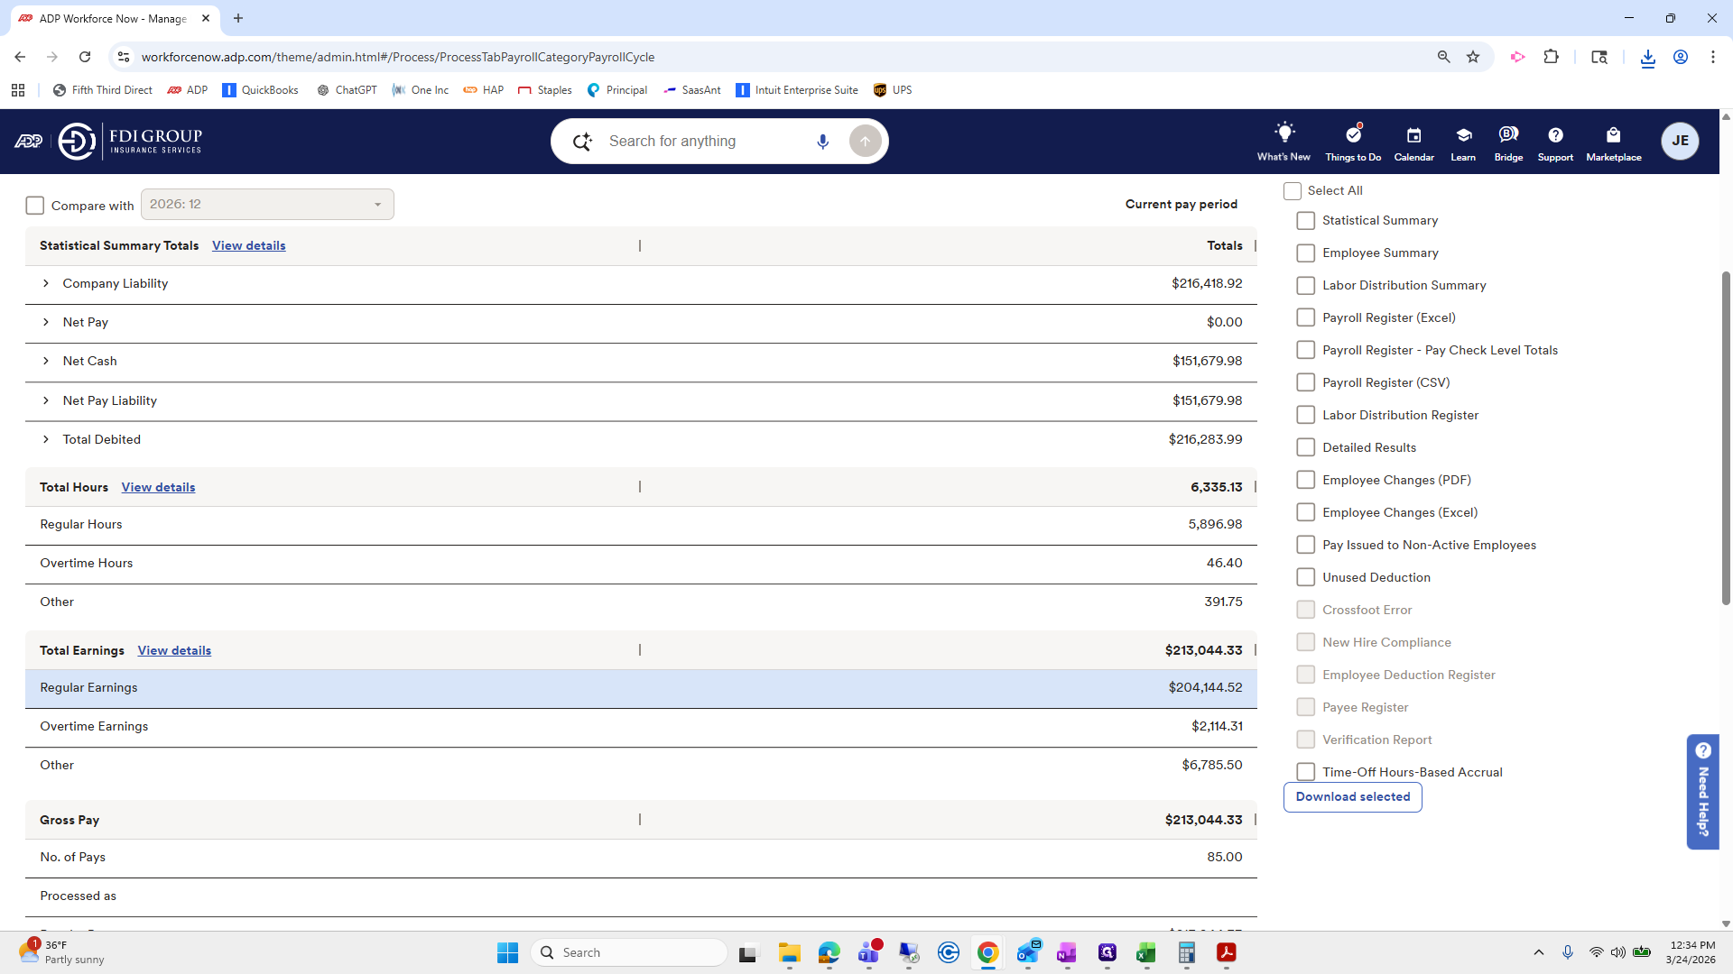Open the QuickBooks bookmark

pos(260,90)
